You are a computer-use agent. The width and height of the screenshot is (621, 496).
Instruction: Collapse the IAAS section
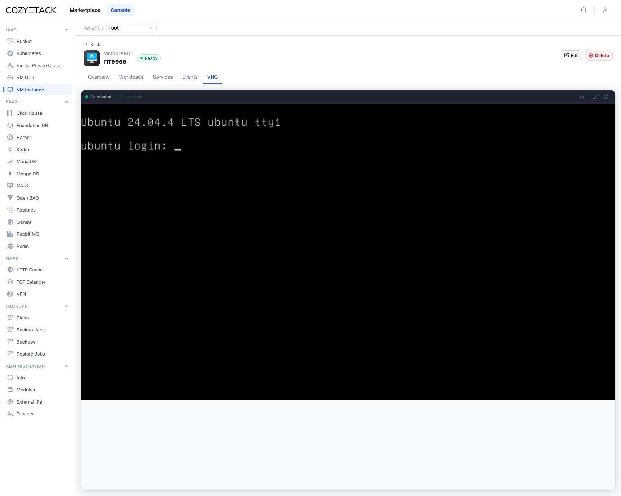pos(66,30)
